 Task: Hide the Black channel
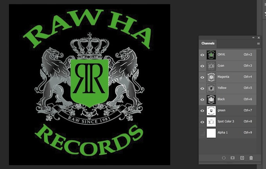pos(202,100)
